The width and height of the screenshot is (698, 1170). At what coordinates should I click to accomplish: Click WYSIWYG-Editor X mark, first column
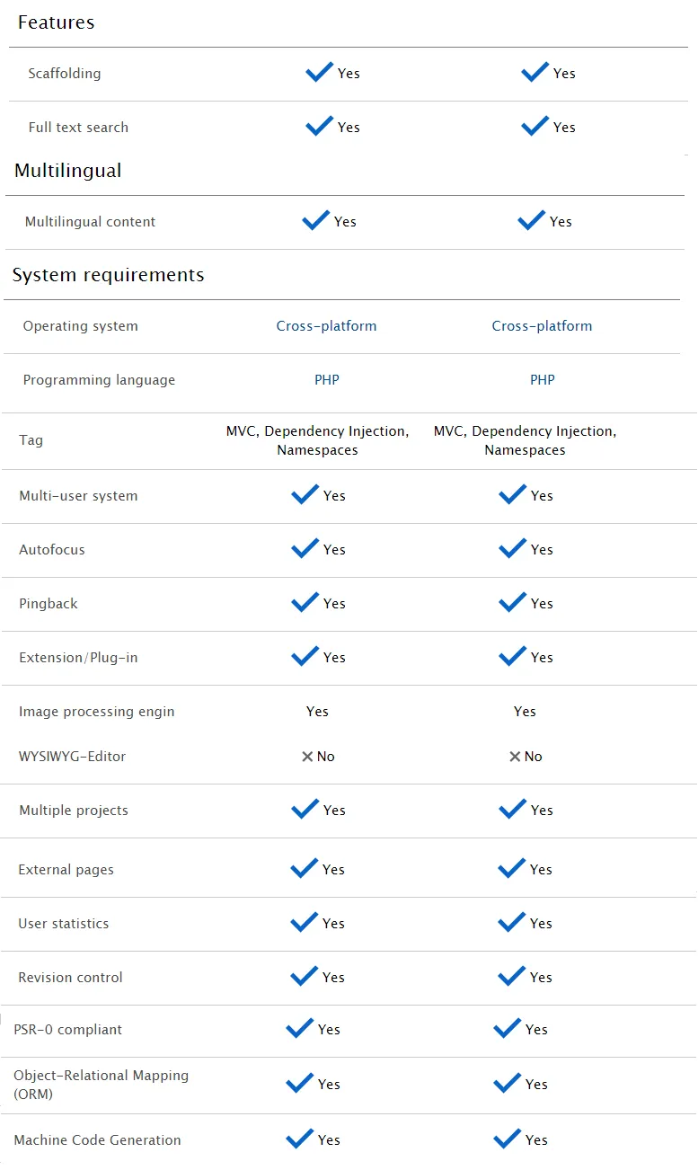pos(307,757)
